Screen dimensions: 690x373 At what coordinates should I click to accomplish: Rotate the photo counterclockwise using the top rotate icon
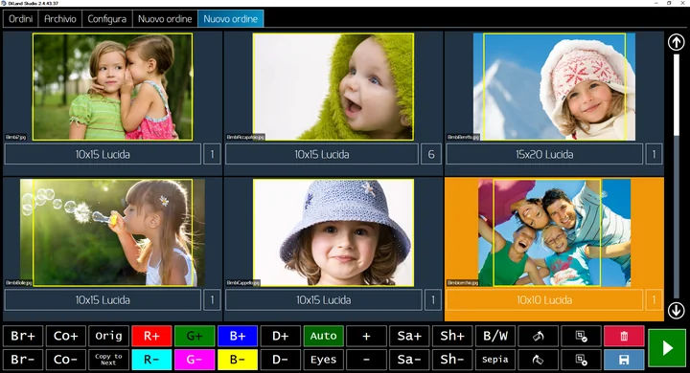(539, 336)
